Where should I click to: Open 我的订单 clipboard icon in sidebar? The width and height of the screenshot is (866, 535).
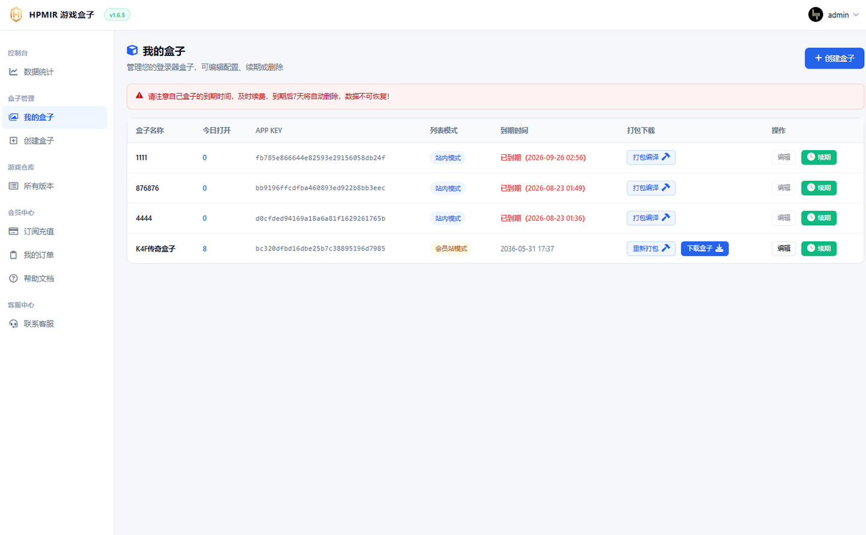pyautogui.click(x=13, y=255)
